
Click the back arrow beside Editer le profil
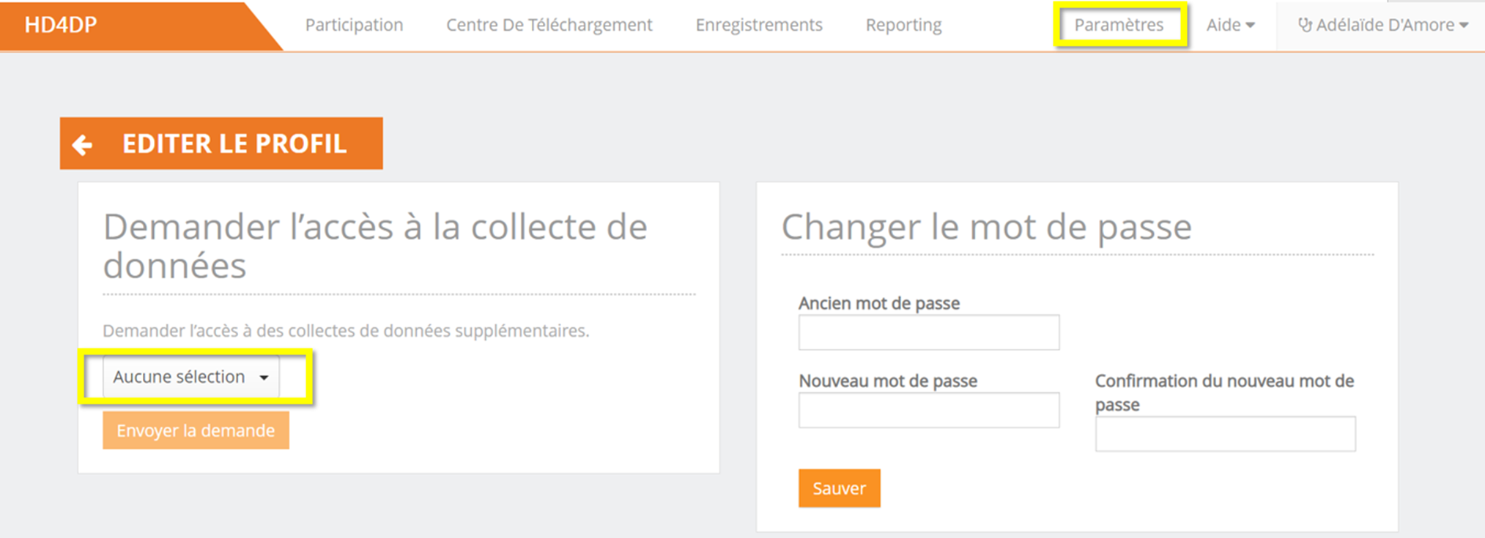point(83,144)
